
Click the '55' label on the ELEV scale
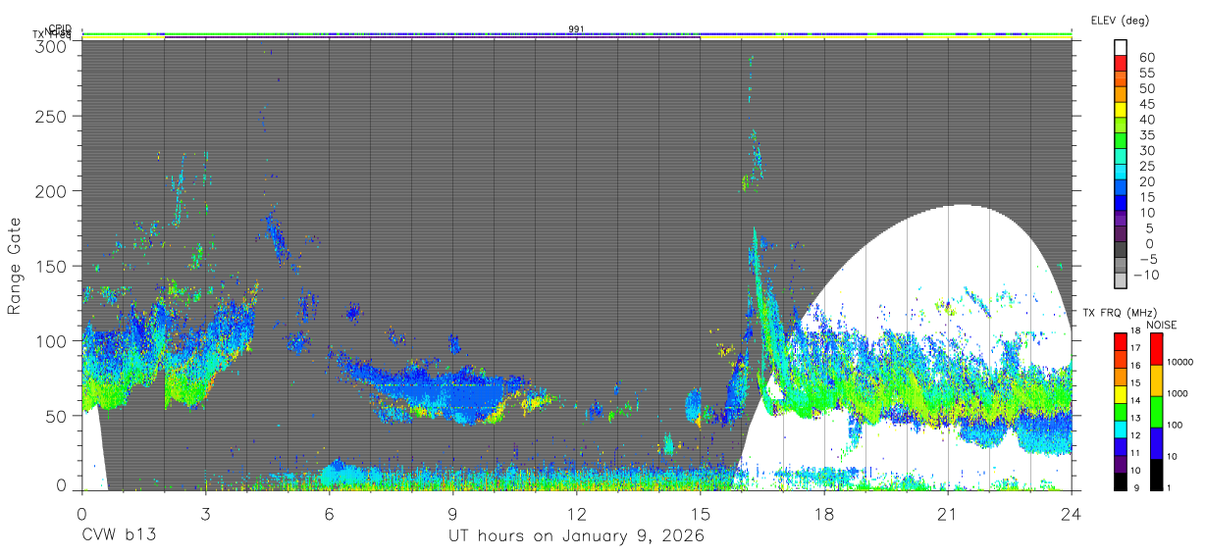pos(1147,73)
